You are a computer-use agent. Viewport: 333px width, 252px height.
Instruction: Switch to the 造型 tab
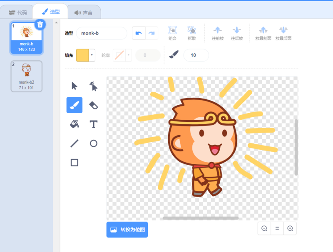point(50,12)
